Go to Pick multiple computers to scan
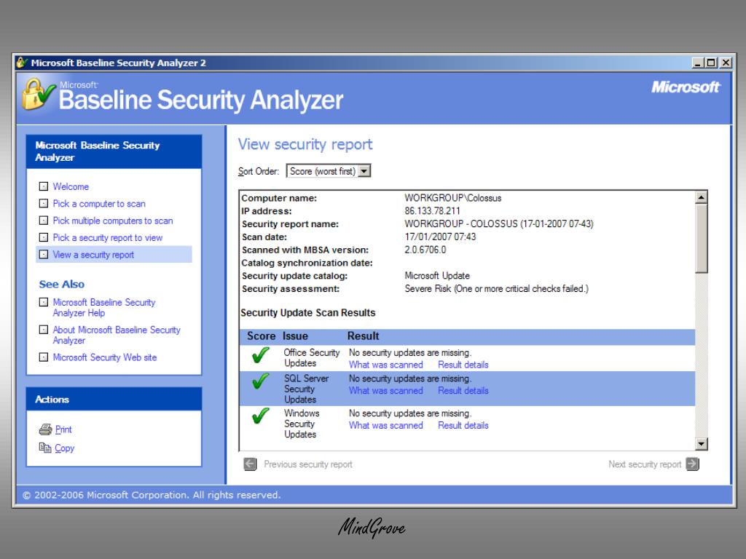 [x=113, y=221]
